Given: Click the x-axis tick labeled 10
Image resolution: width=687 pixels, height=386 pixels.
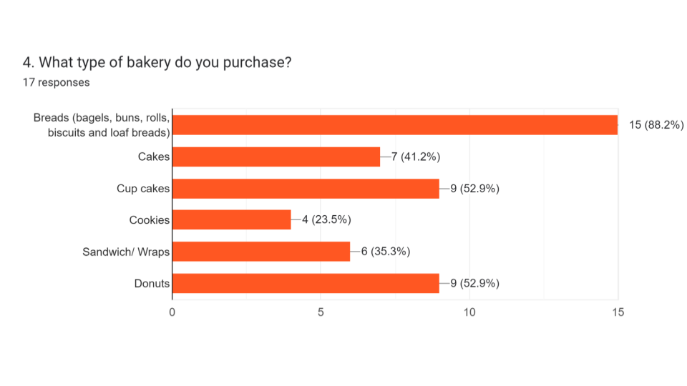Looking at the screenshot, I should pos(469,312).
